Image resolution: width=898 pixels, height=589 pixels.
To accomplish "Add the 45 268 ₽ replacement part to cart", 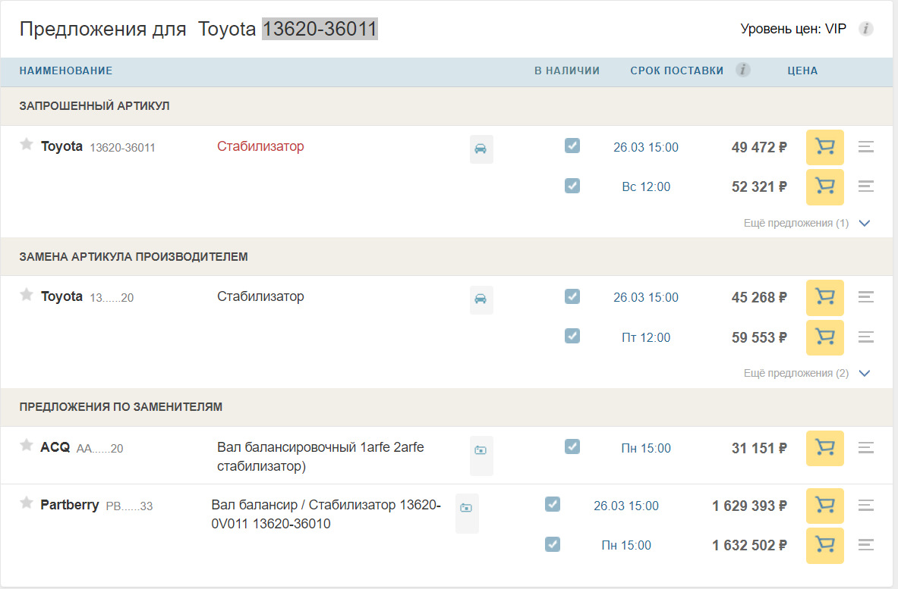I will pyautogui.click(x=824, y=297).
